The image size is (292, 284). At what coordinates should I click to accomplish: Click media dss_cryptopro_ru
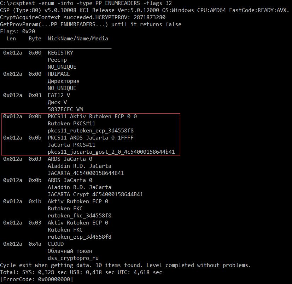[73, 258]
